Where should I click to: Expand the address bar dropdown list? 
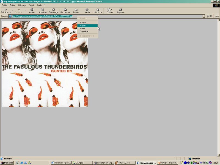[204, 16]
